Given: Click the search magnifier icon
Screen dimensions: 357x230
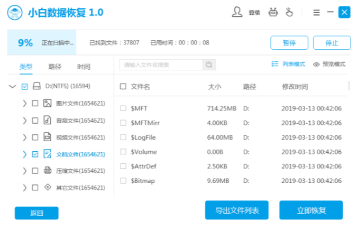Looking at the screenshot, I should tap(209, 65).
